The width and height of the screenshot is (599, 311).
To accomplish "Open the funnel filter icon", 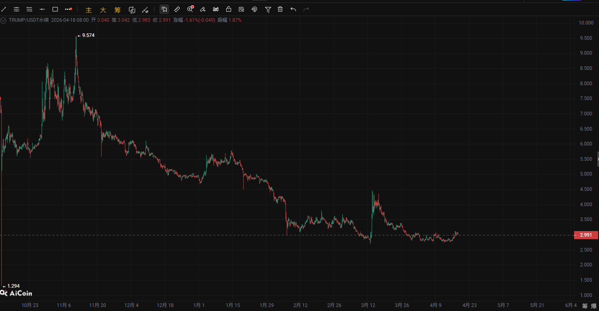I will (268, 9).
